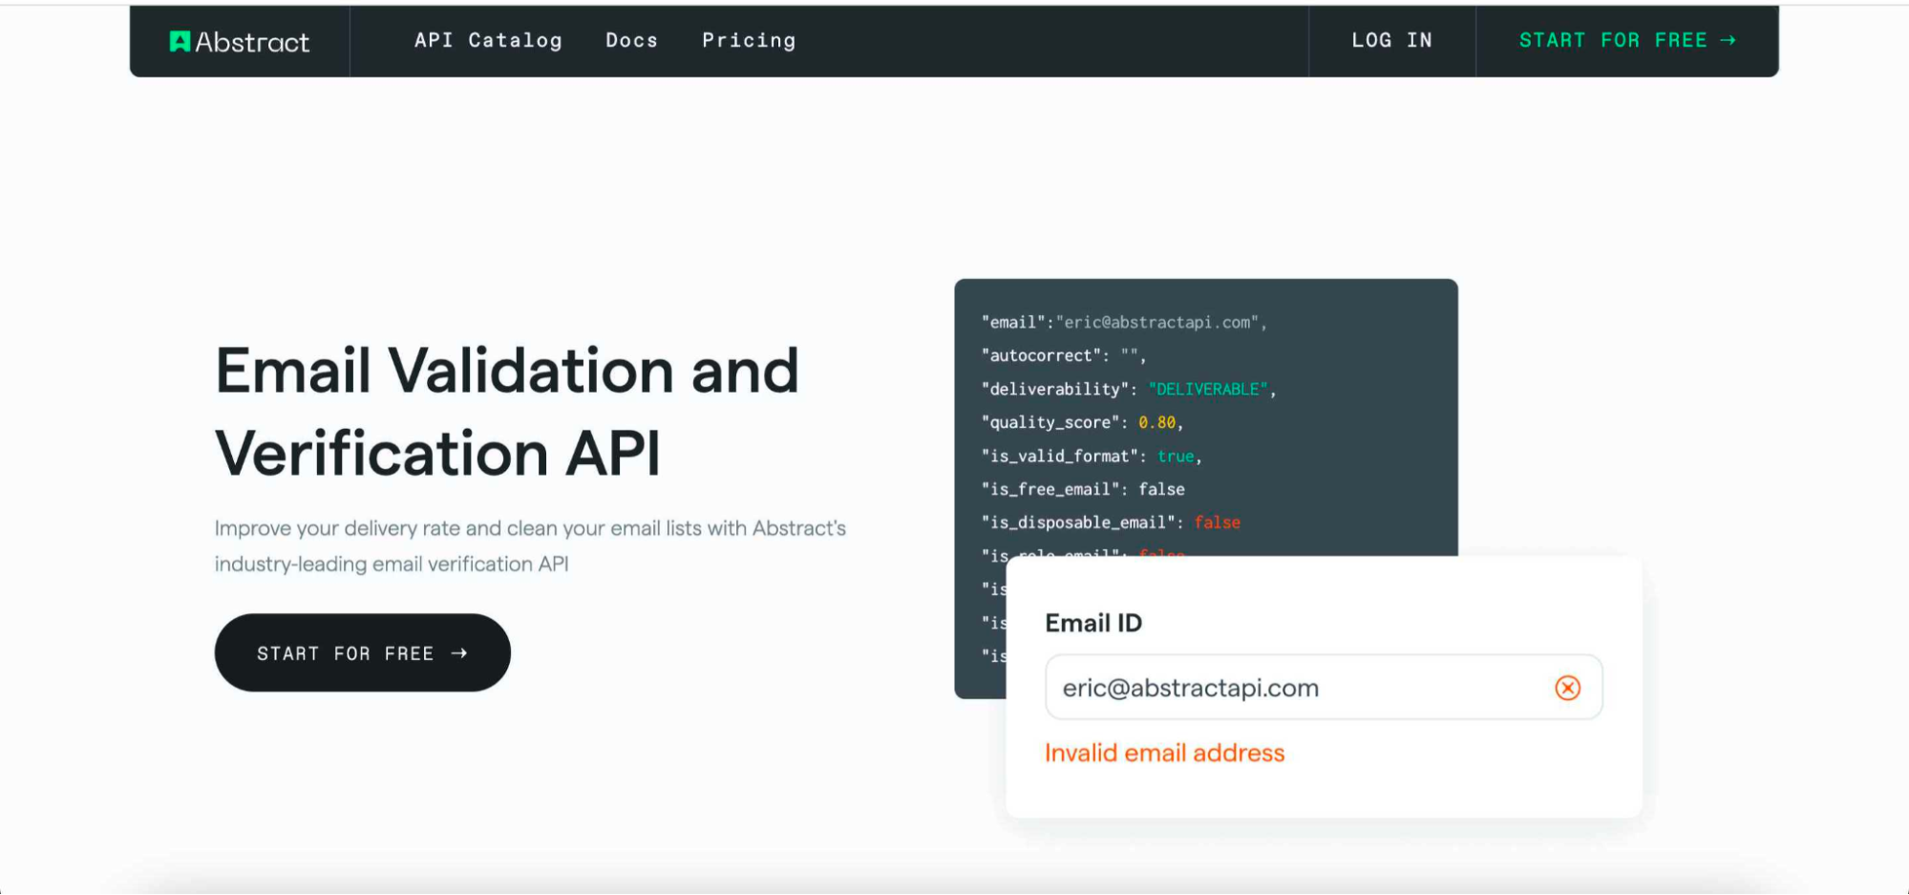This screenshot has height=895, width=1909.
Task: Click the "Email ID" label
Action: [1093, 623]
